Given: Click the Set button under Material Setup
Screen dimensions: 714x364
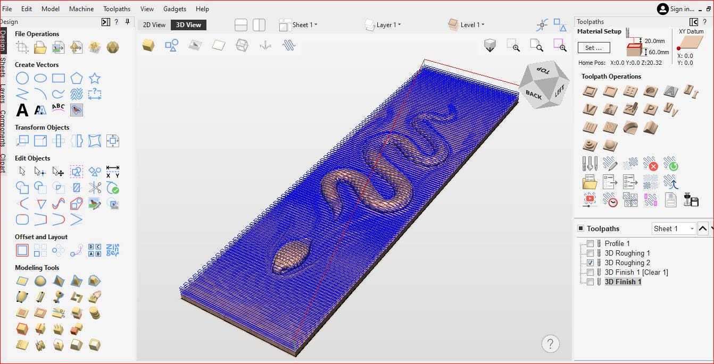Looking at the screenshot, I should click(594, 47).
